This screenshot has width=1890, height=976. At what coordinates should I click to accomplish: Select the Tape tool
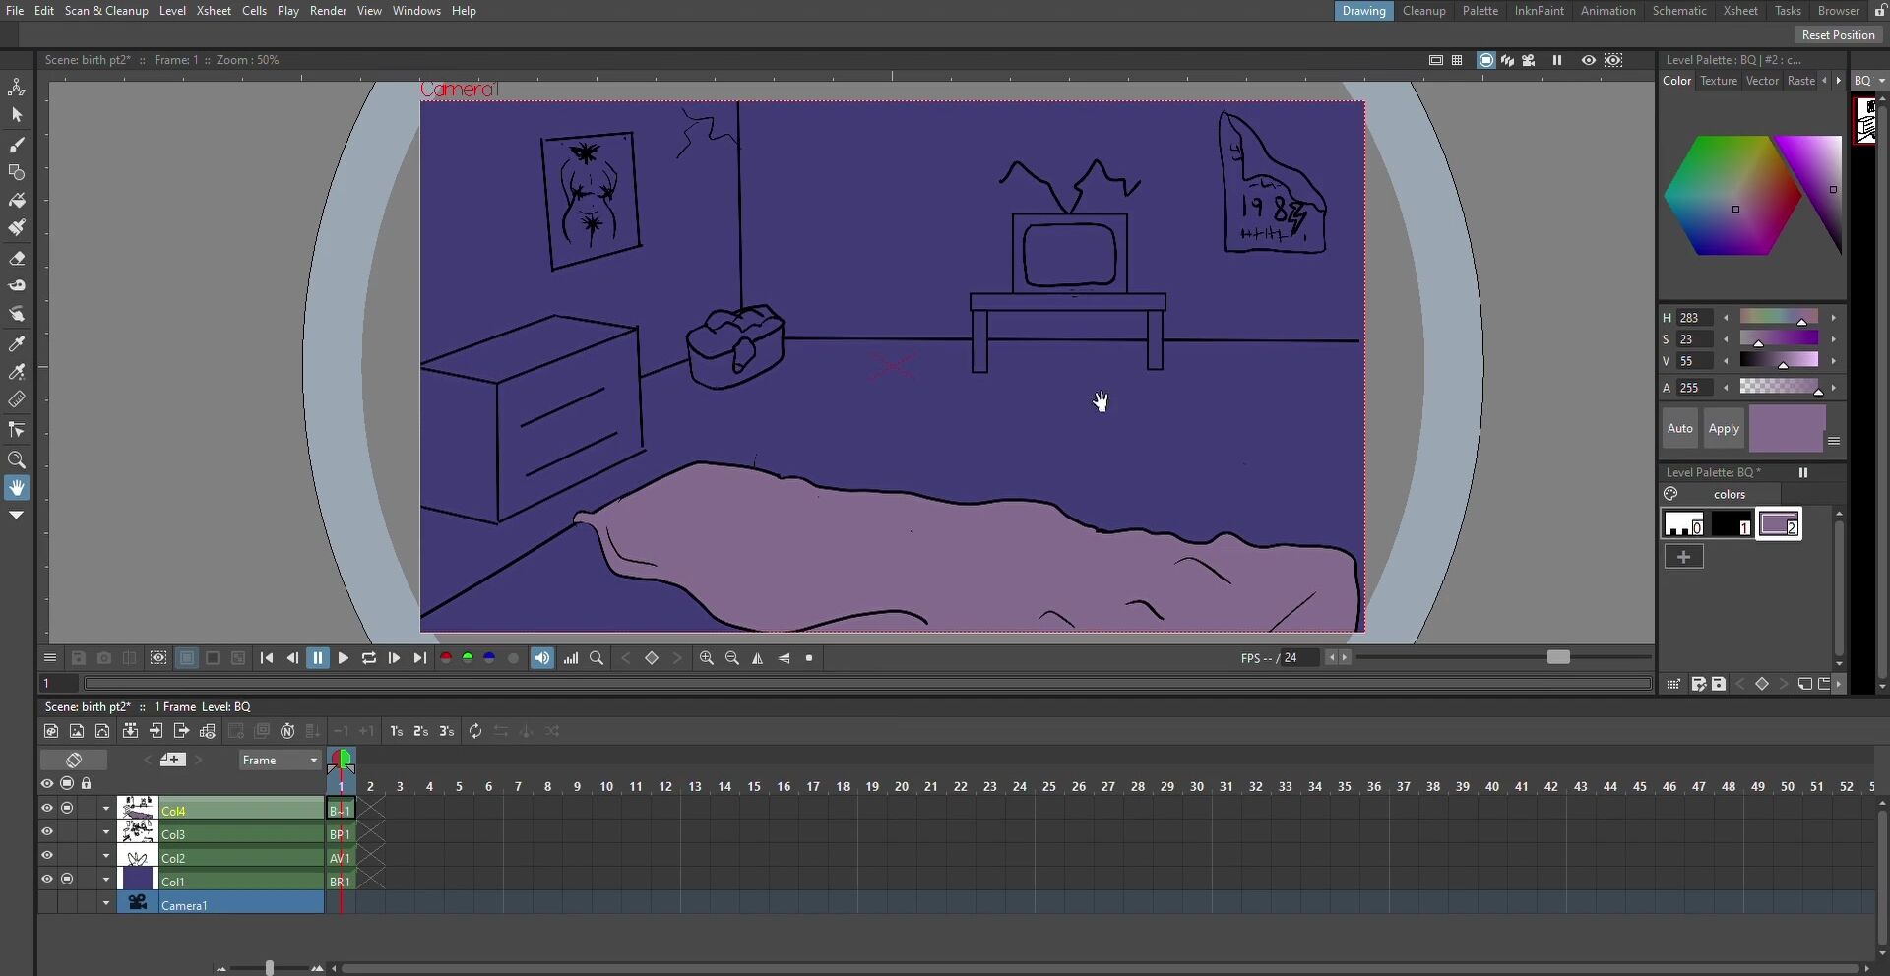tap(17, 286)
